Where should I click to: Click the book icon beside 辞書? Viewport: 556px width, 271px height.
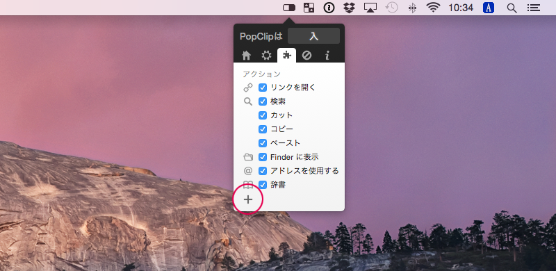(248, 185)
